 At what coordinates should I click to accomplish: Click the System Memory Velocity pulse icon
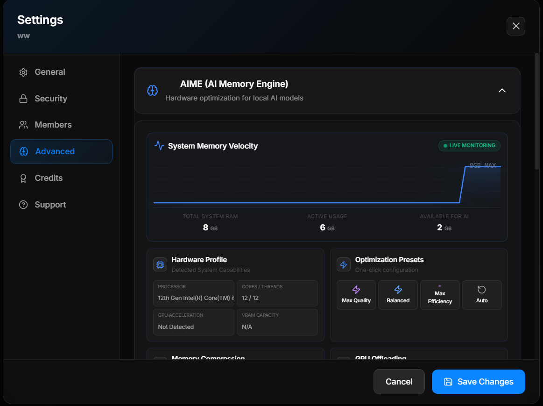pos(159,145)
